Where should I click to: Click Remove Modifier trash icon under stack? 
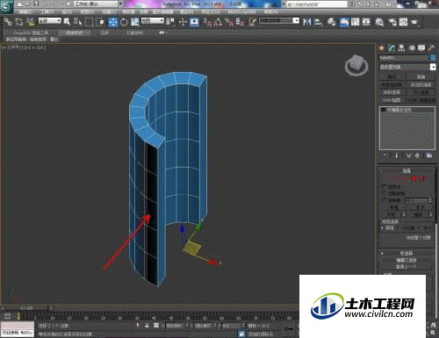[x=417, y=155]
